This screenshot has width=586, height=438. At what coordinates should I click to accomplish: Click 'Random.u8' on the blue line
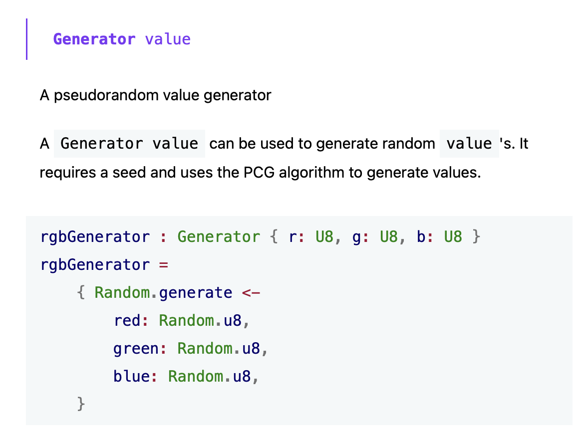pyautogui.click(x=209, y=376)
